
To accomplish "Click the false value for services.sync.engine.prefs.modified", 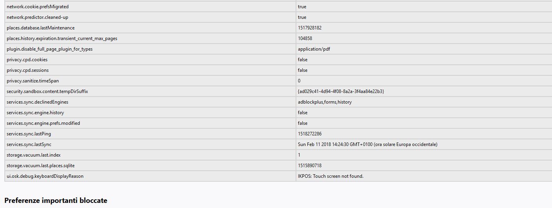I will [303, 123].
